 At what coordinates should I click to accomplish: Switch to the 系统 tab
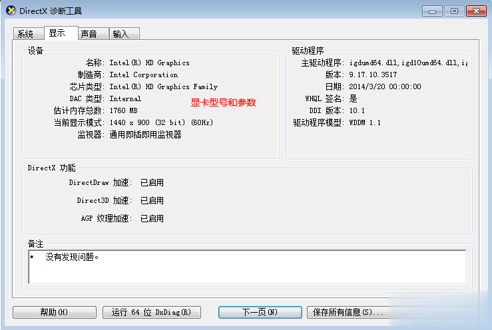29,33
